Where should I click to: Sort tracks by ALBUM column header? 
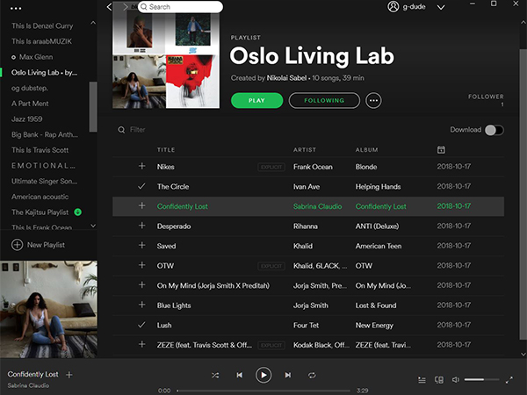[366, 150]
